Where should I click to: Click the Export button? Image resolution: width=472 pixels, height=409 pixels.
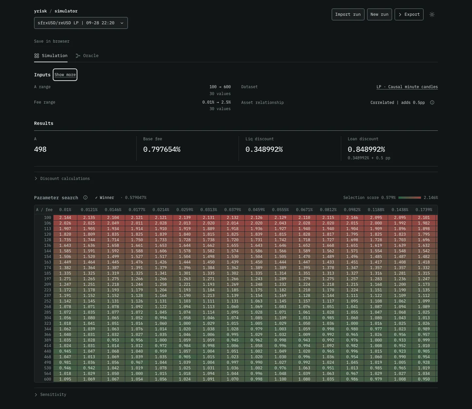click(x=409, y=14)
